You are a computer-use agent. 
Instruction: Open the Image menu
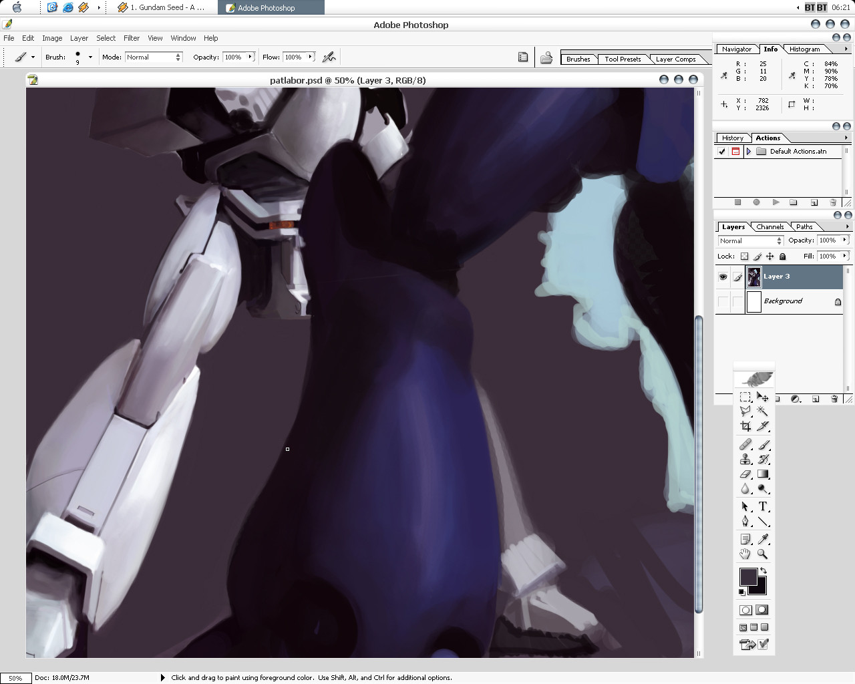pos(52,38)
